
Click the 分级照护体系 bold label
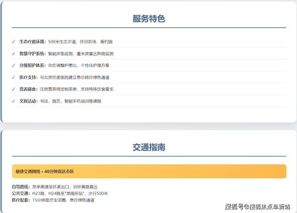[x=33, y=65]
